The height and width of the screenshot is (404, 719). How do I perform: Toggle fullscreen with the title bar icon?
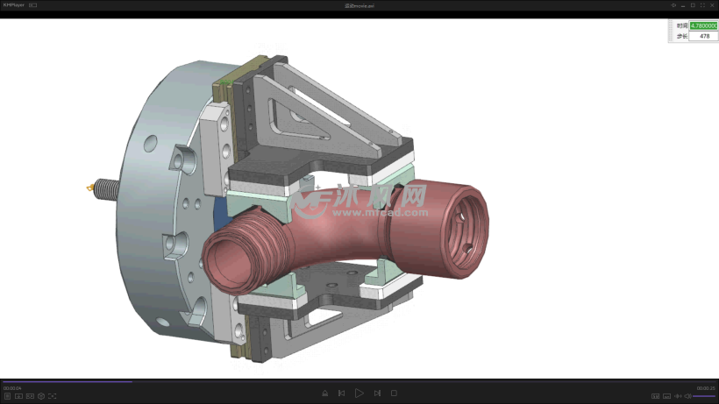(x=702, y=5)
